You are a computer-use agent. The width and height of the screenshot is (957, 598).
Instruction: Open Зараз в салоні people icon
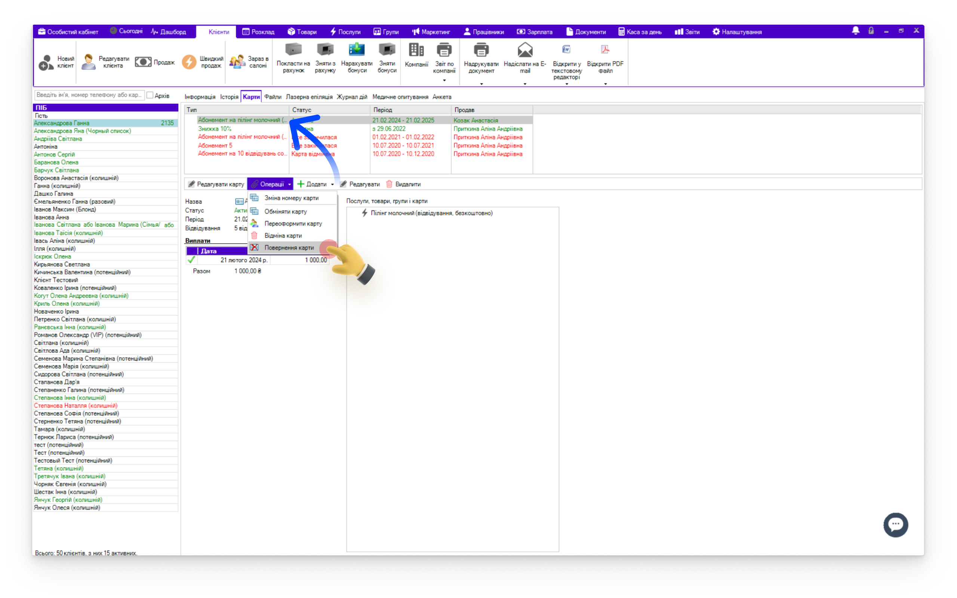237,61
